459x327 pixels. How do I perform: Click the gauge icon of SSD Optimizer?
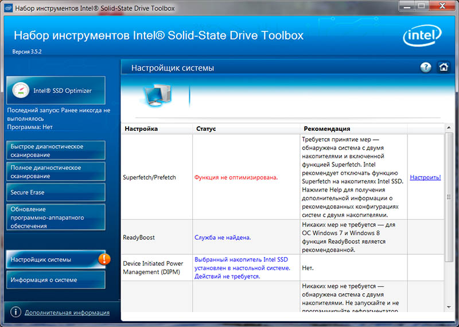[x=21, y=91]
